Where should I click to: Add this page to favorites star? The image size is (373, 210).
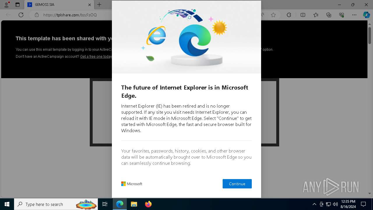273,15
